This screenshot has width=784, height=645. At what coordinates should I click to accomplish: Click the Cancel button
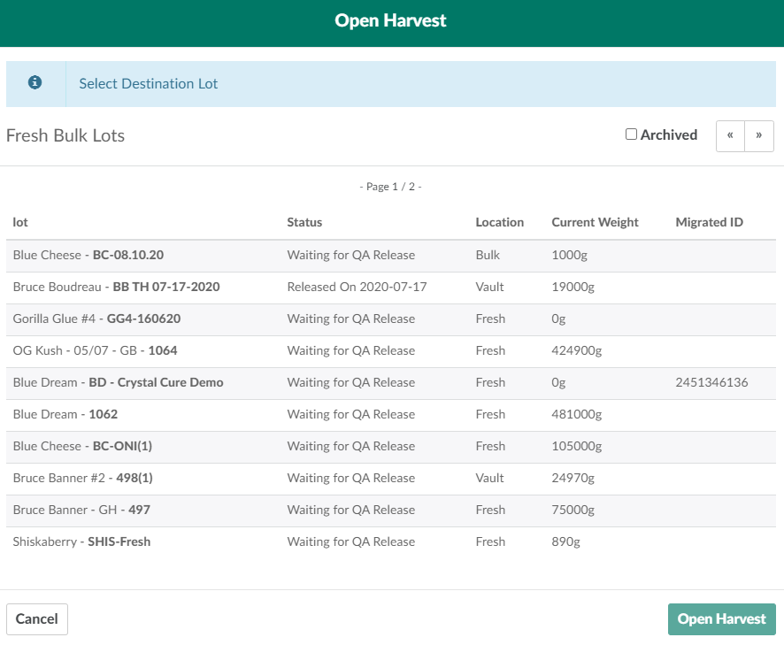[37, 619]
